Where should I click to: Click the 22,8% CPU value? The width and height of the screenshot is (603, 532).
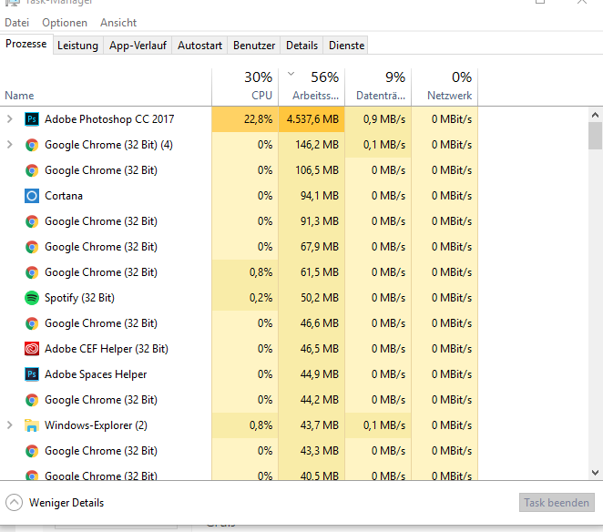(258, 119)
